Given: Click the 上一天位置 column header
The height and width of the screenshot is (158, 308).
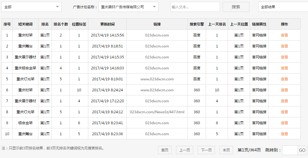Looking at the screenshot, I should click(x=239, y=24).
